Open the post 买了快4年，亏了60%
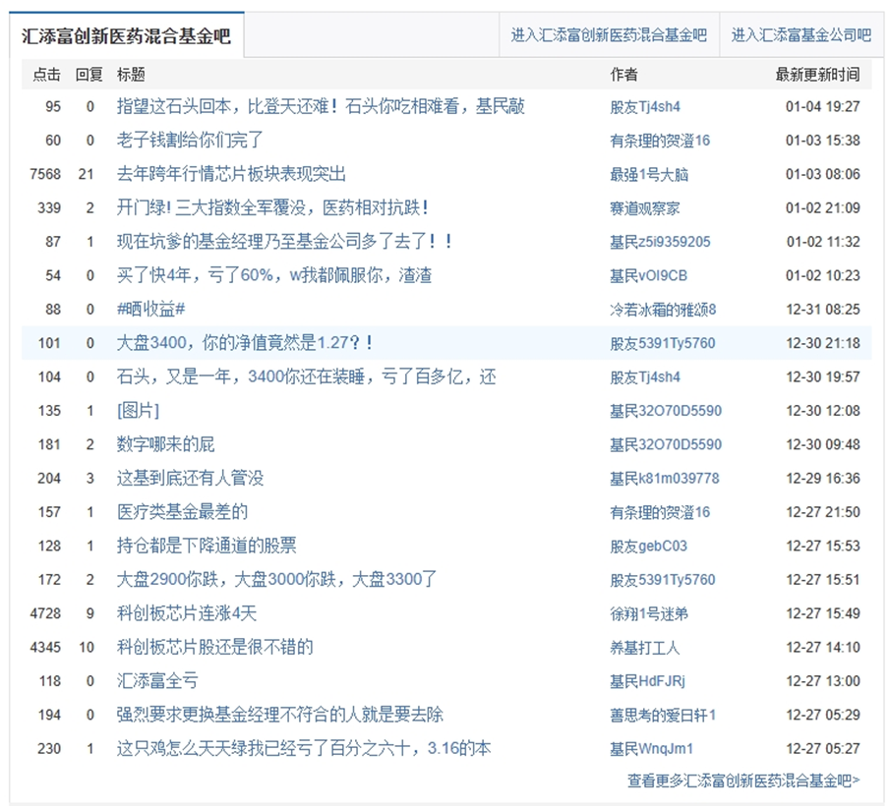The image size is (889, 808). pyautogui.click(x=274, y=275)
